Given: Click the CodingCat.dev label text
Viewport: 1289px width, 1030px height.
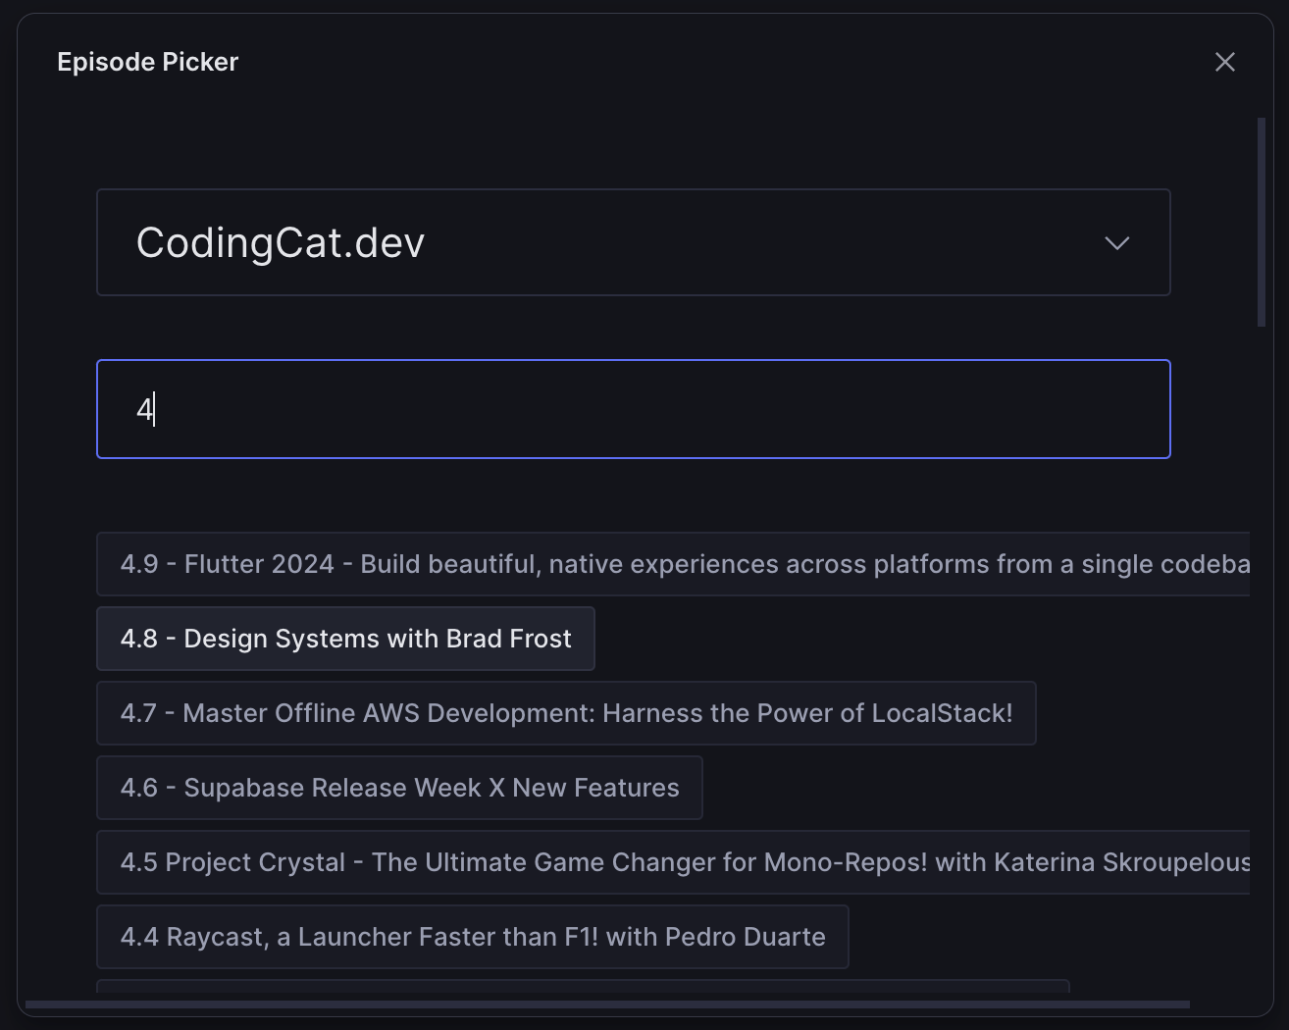Looking at the screenshot, I should click(281, 243).
